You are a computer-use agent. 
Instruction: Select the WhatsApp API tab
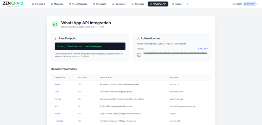(158, 4)
